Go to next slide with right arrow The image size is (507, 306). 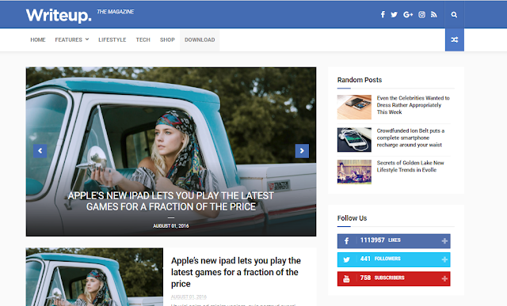coord(302,151)
